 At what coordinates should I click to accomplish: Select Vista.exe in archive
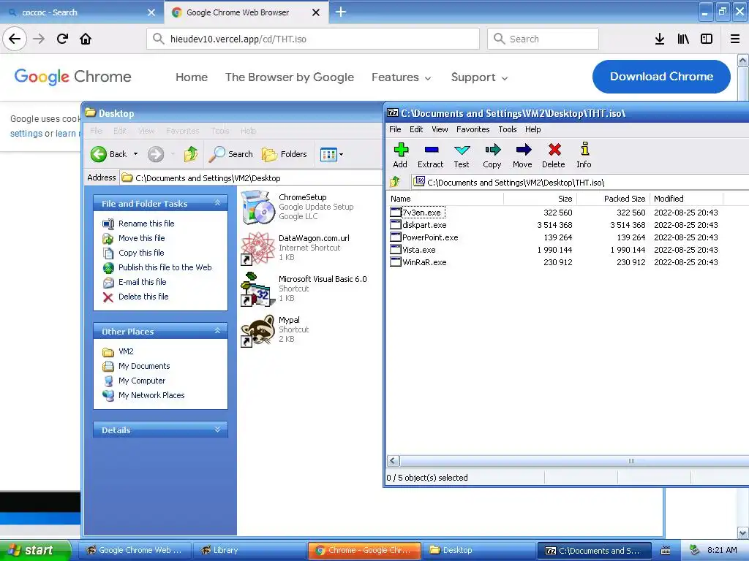point(418,250)
